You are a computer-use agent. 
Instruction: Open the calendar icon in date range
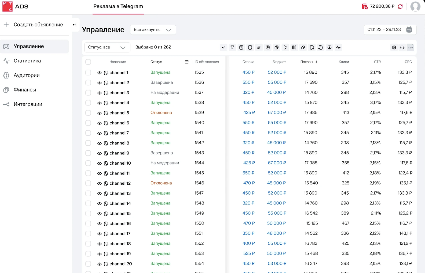409,29
